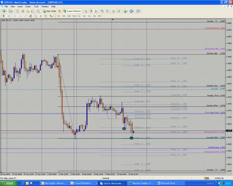This screenshot has width=233, height=186.
Task: Open the View menu
Action: coord(13,7)
